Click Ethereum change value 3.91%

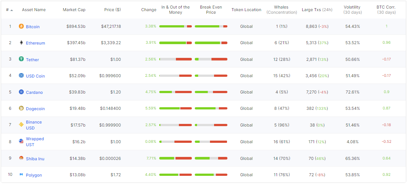(x=151, y=42)
